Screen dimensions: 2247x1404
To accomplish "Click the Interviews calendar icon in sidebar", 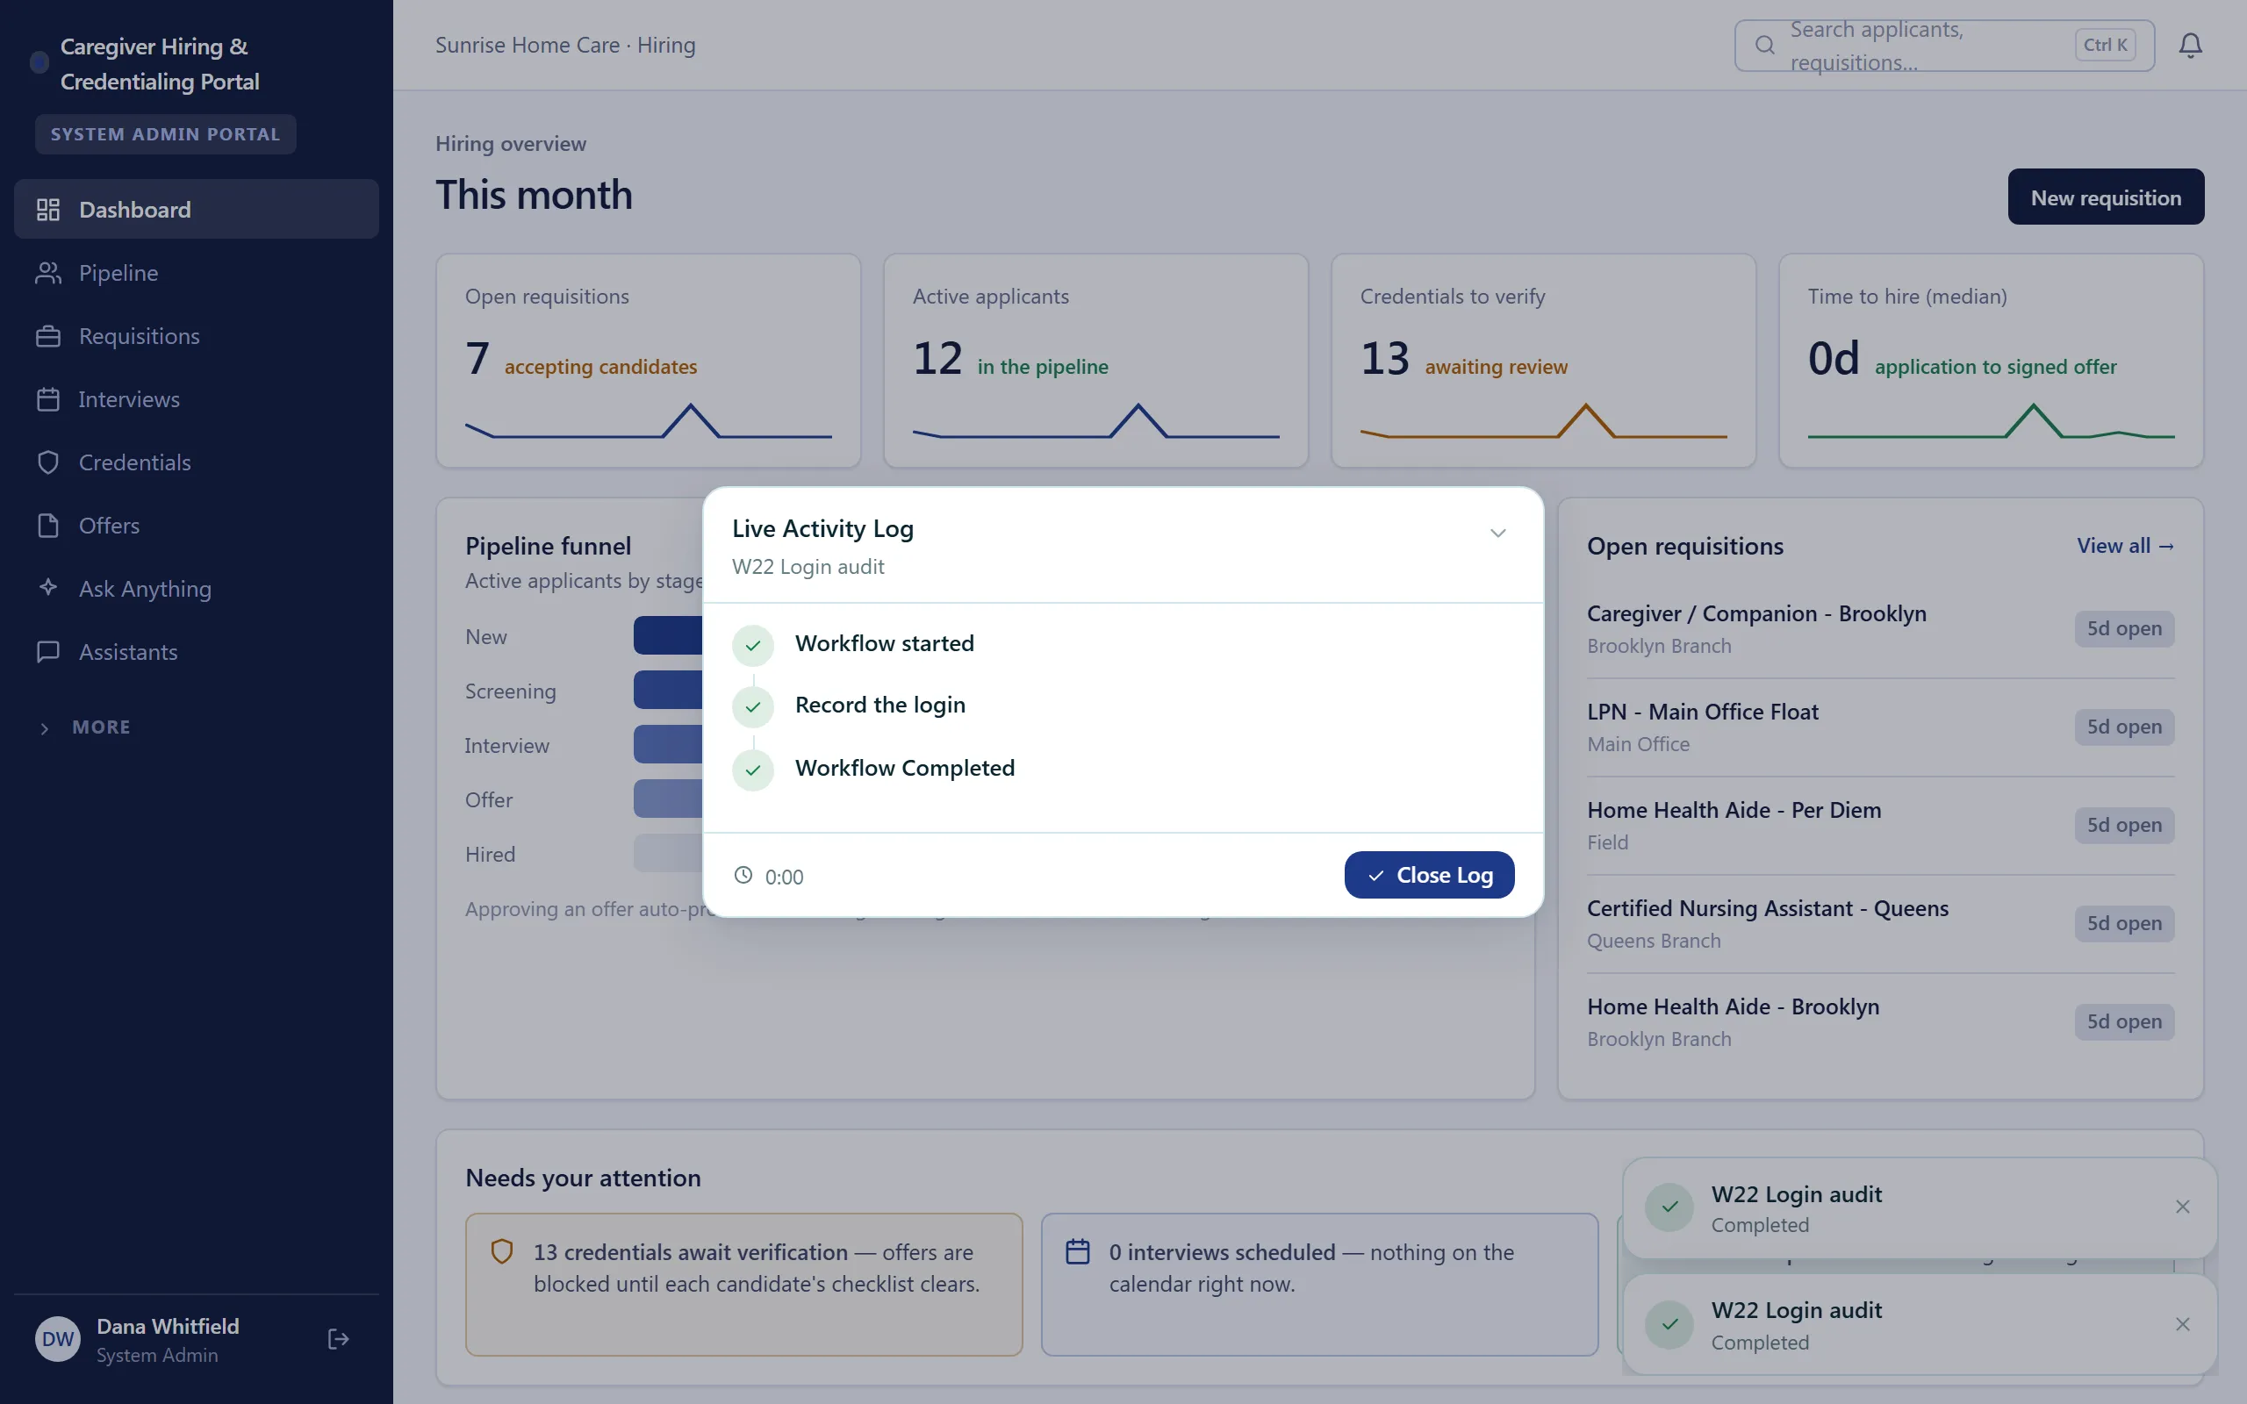I will pyautogui.click(x=48, y=399).
